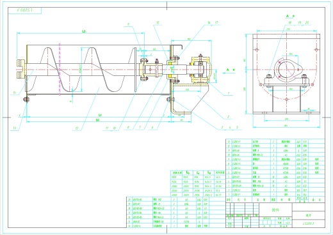The width and height of the screenshot is (333, 235).
Task: Click the L0 column header in size table
Action: [x=188, y=172]
